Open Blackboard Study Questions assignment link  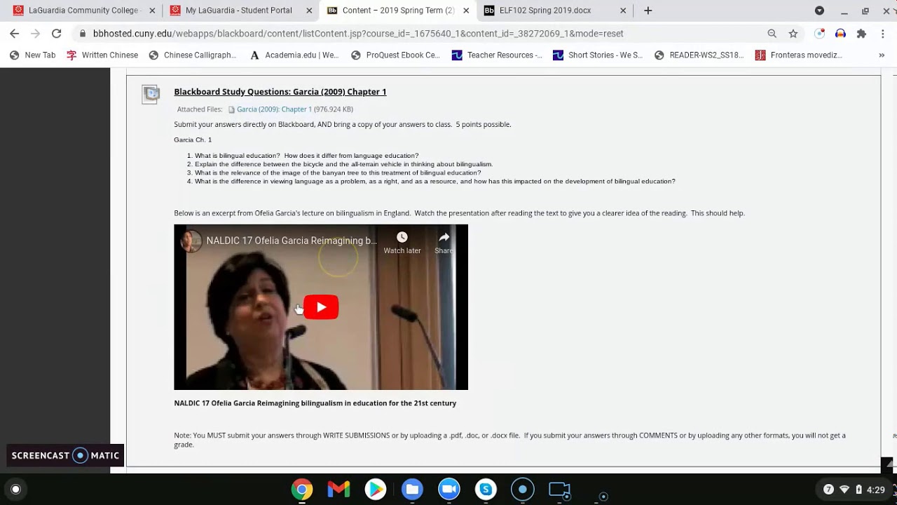pyautogui.click(x=280, y=92)
